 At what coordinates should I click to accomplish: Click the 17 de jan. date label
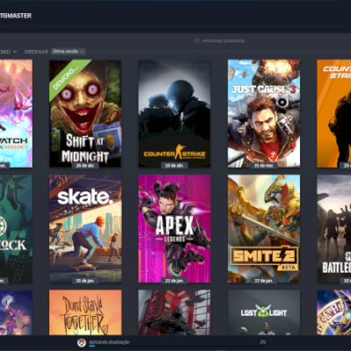pos(264,281)
